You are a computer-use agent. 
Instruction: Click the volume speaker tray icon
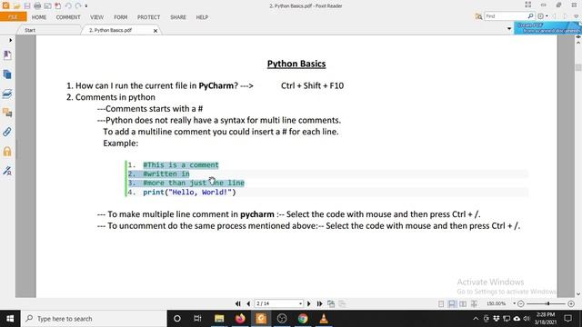tap(527, 319)
